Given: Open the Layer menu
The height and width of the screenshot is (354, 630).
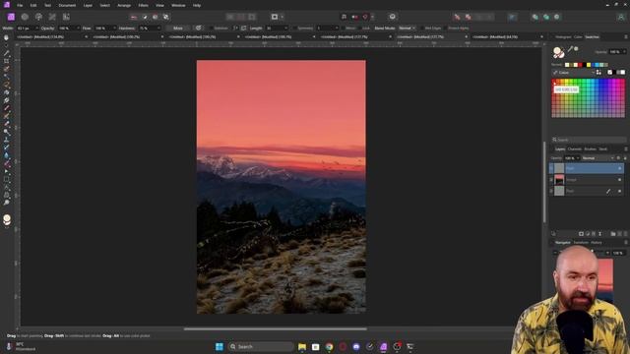Looking at the screenshot, I should 88,5.
